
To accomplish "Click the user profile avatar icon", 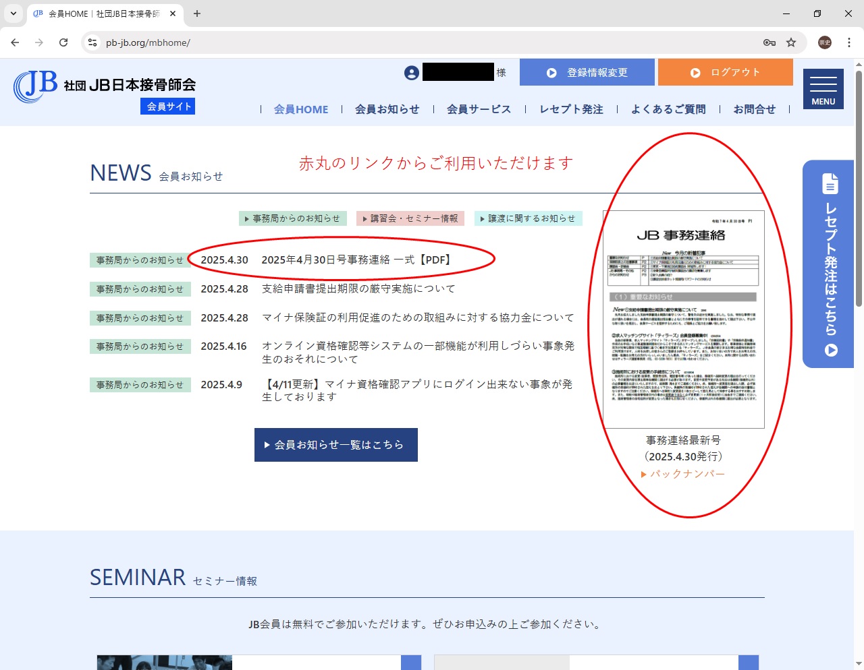I will (412, 73).
